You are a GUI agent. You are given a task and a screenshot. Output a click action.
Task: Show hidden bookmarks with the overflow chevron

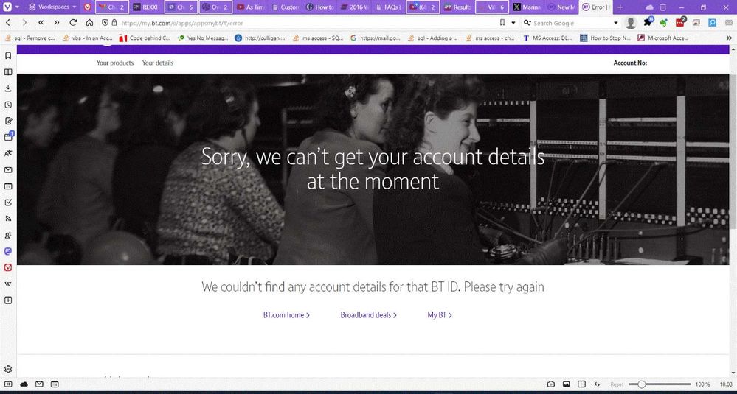[x=729, y=38]
